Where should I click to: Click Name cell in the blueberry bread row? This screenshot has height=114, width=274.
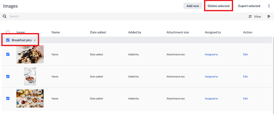click(x=55, y=55)
